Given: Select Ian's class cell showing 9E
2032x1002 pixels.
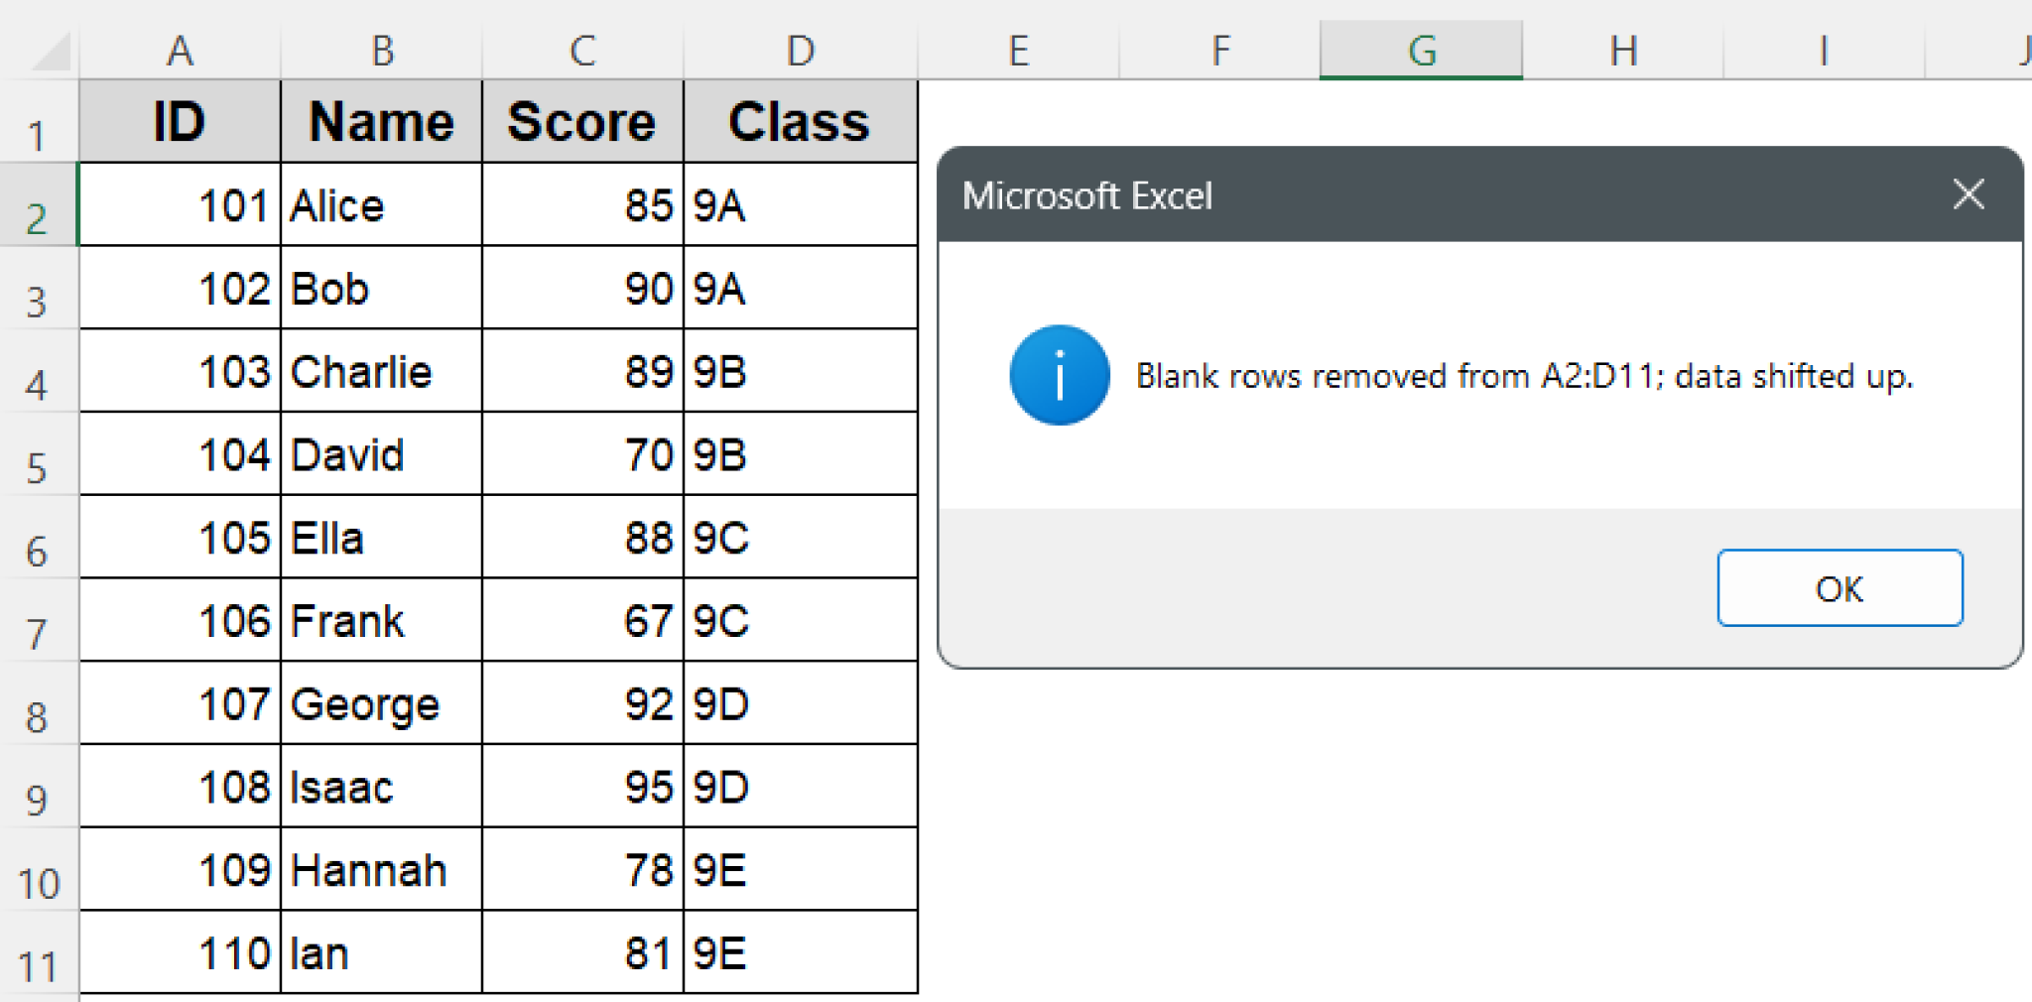Looking at the screenshot, I should coord(800,952).
